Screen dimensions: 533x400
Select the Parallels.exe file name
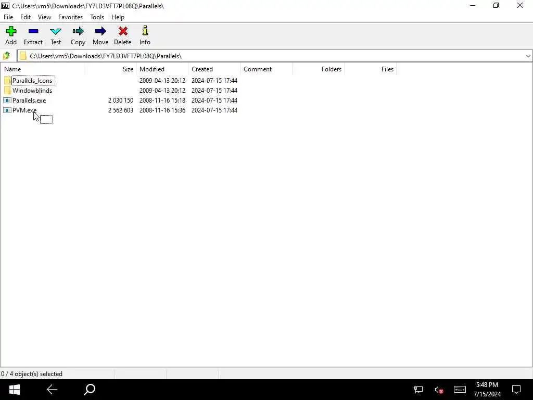pos(29,101)
